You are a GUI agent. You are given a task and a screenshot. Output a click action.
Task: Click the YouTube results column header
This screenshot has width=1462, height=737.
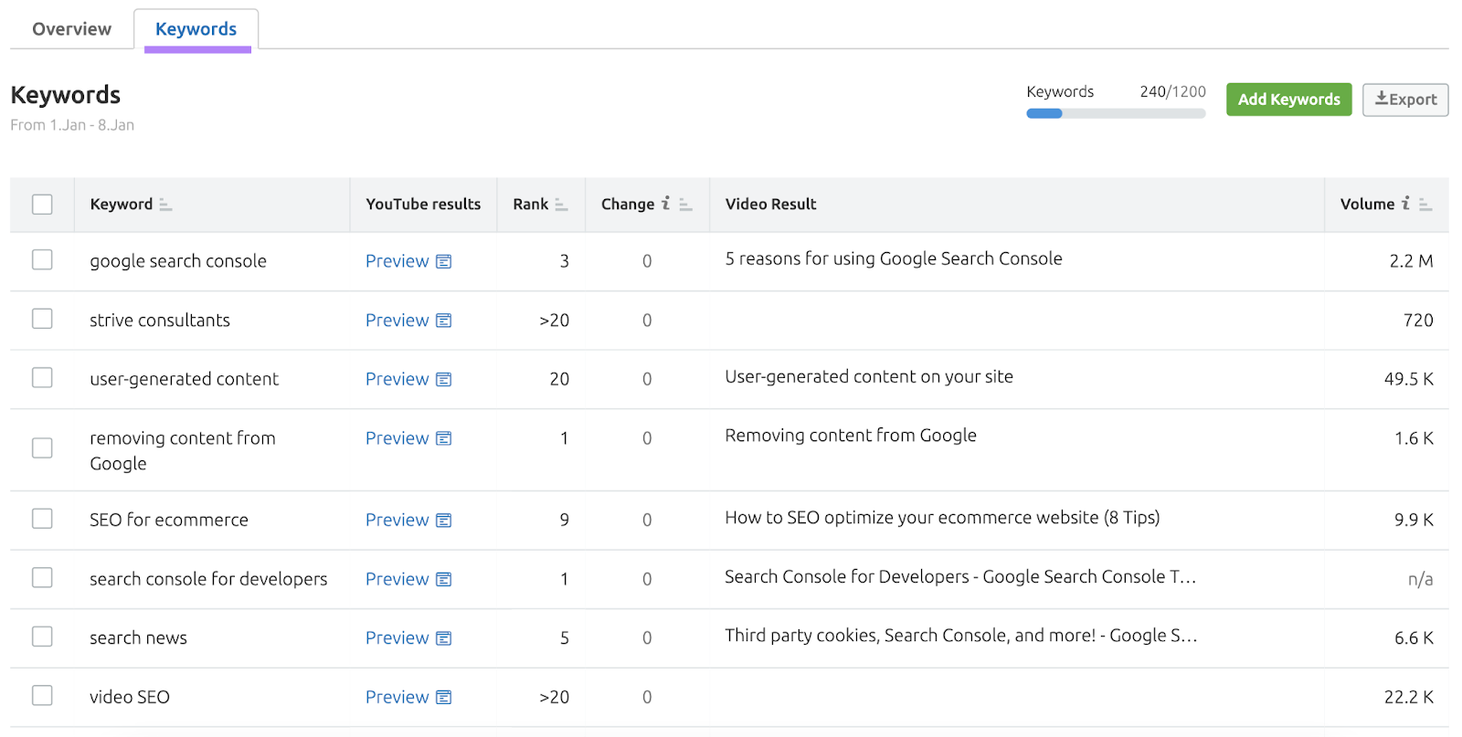[x=423, y=205]
